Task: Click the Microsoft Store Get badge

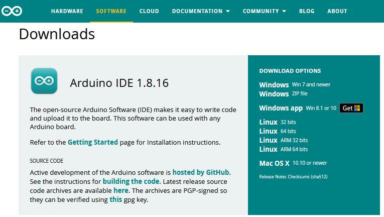Action: point(351,108)
